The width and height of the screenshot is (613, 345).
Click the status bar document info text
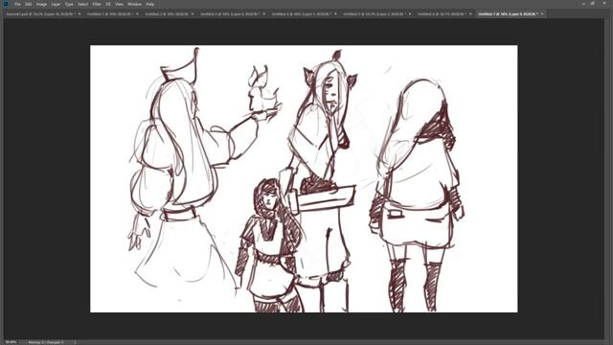coord(46,342)
